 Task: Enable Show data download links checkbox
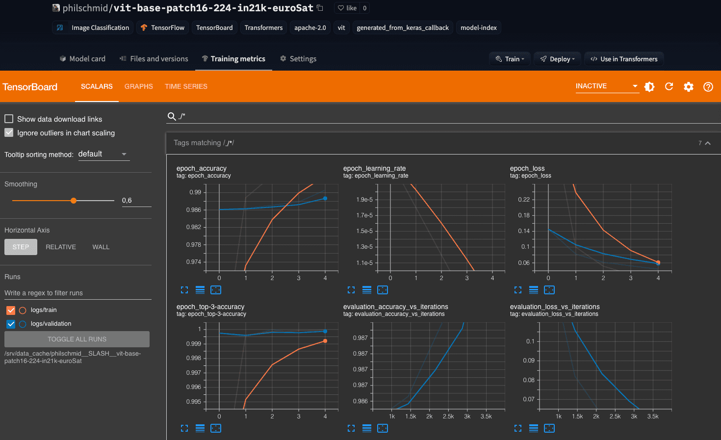(9, 119)
